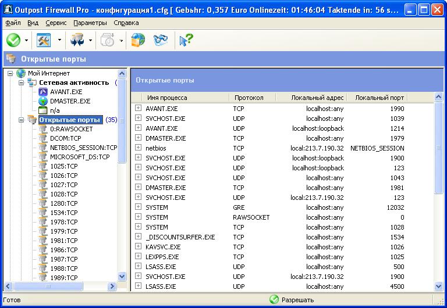Click port value 12032 in SYSTEM row
Viewport: 447px width, 308px height.
[x=395, y=207]
